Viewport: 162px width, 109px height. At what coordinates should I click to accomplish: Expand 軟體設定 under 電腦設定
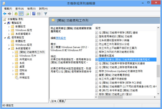point(9,27)
